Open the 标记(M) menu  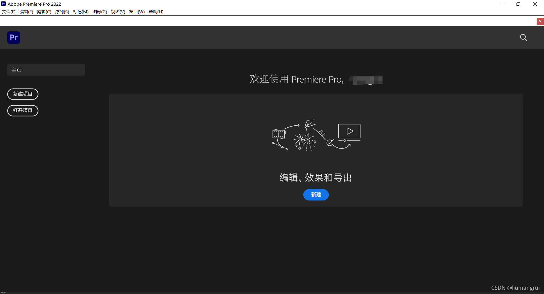pyautogui.click(x=81, y=12)
